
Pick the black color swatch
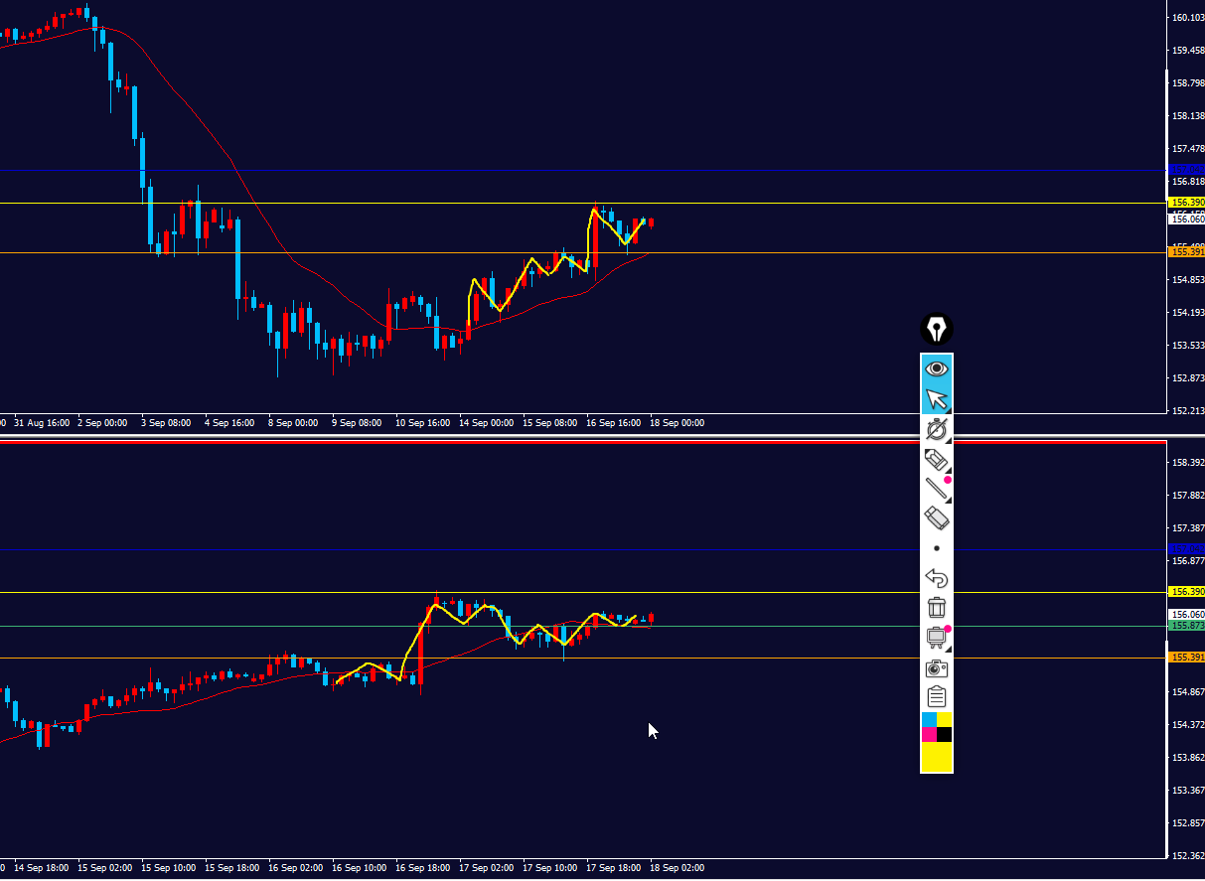[x=945, y=734]
